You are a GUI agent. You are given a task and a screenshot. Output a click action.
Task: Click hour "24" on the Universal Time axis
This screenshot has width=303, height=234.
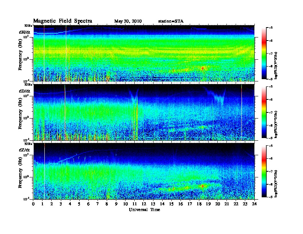(x=254, y=204)
